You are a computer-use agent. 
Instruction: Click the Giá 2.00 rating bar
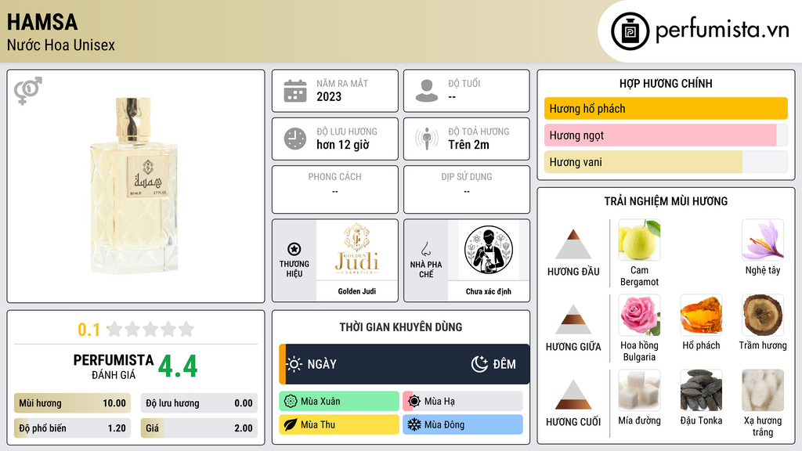pyautogui.click(x=199, y=428)
